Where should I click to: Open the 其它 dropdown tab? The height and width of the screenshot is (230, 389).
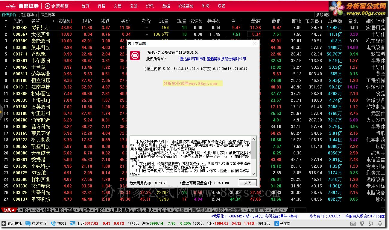[x=279, y=210]
